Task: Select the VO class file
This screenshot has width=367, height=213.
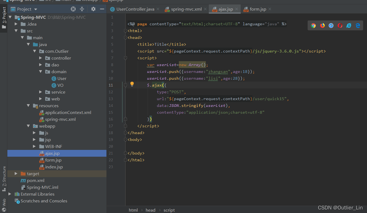Action: tap(57, 85)
